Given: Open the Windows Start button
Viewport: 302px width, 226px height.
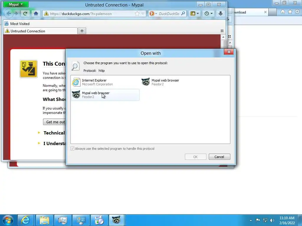Looking at the screenshot, I should (x=8, y=220).
